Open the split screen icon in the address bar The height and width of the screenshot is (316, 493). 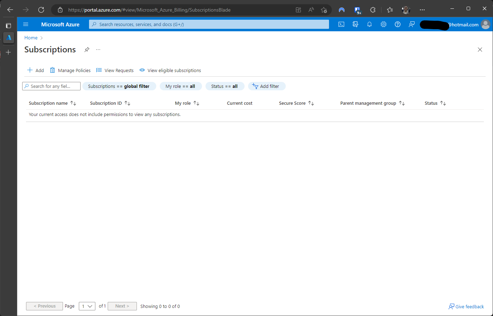coord(298,10)
